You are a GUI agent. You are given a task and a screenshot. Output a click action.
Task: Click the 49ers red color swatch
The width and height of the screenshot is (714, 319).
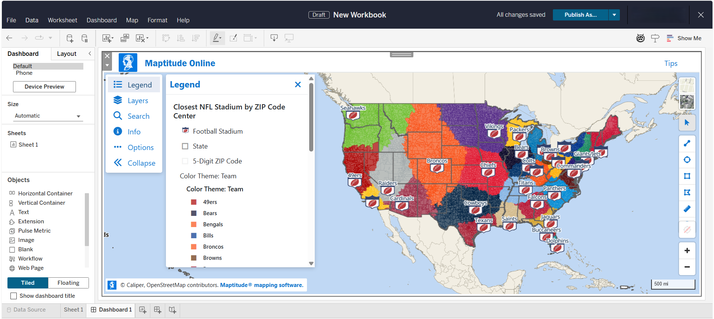point(194,202)
